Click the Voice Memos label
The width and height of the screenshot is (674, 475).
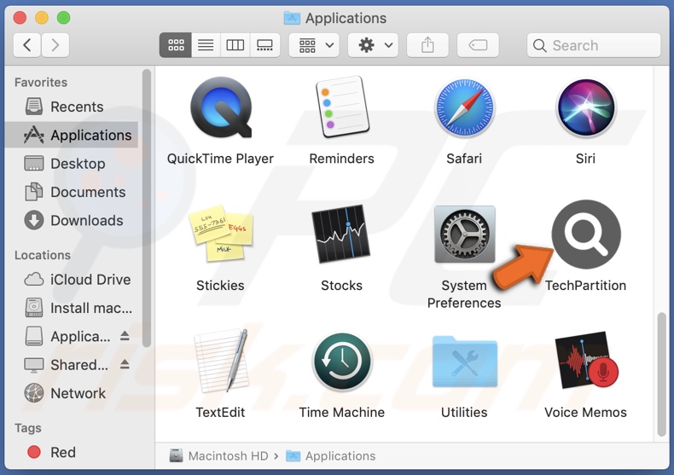click(586, 412)
